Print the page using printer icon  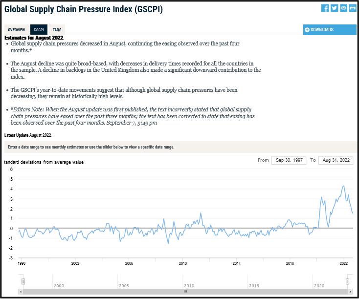point(352,8)
